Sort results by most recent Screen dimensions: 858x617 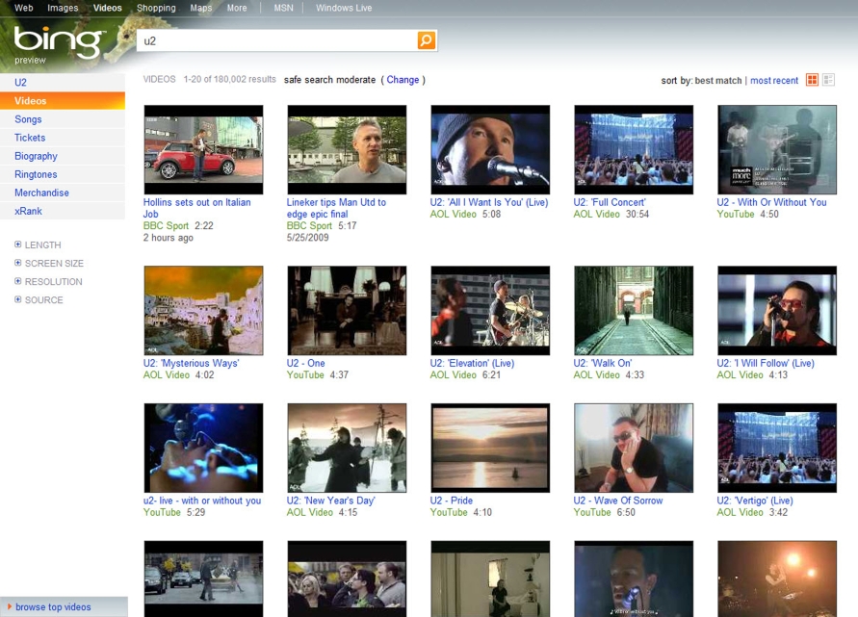(x=773, y=81)
